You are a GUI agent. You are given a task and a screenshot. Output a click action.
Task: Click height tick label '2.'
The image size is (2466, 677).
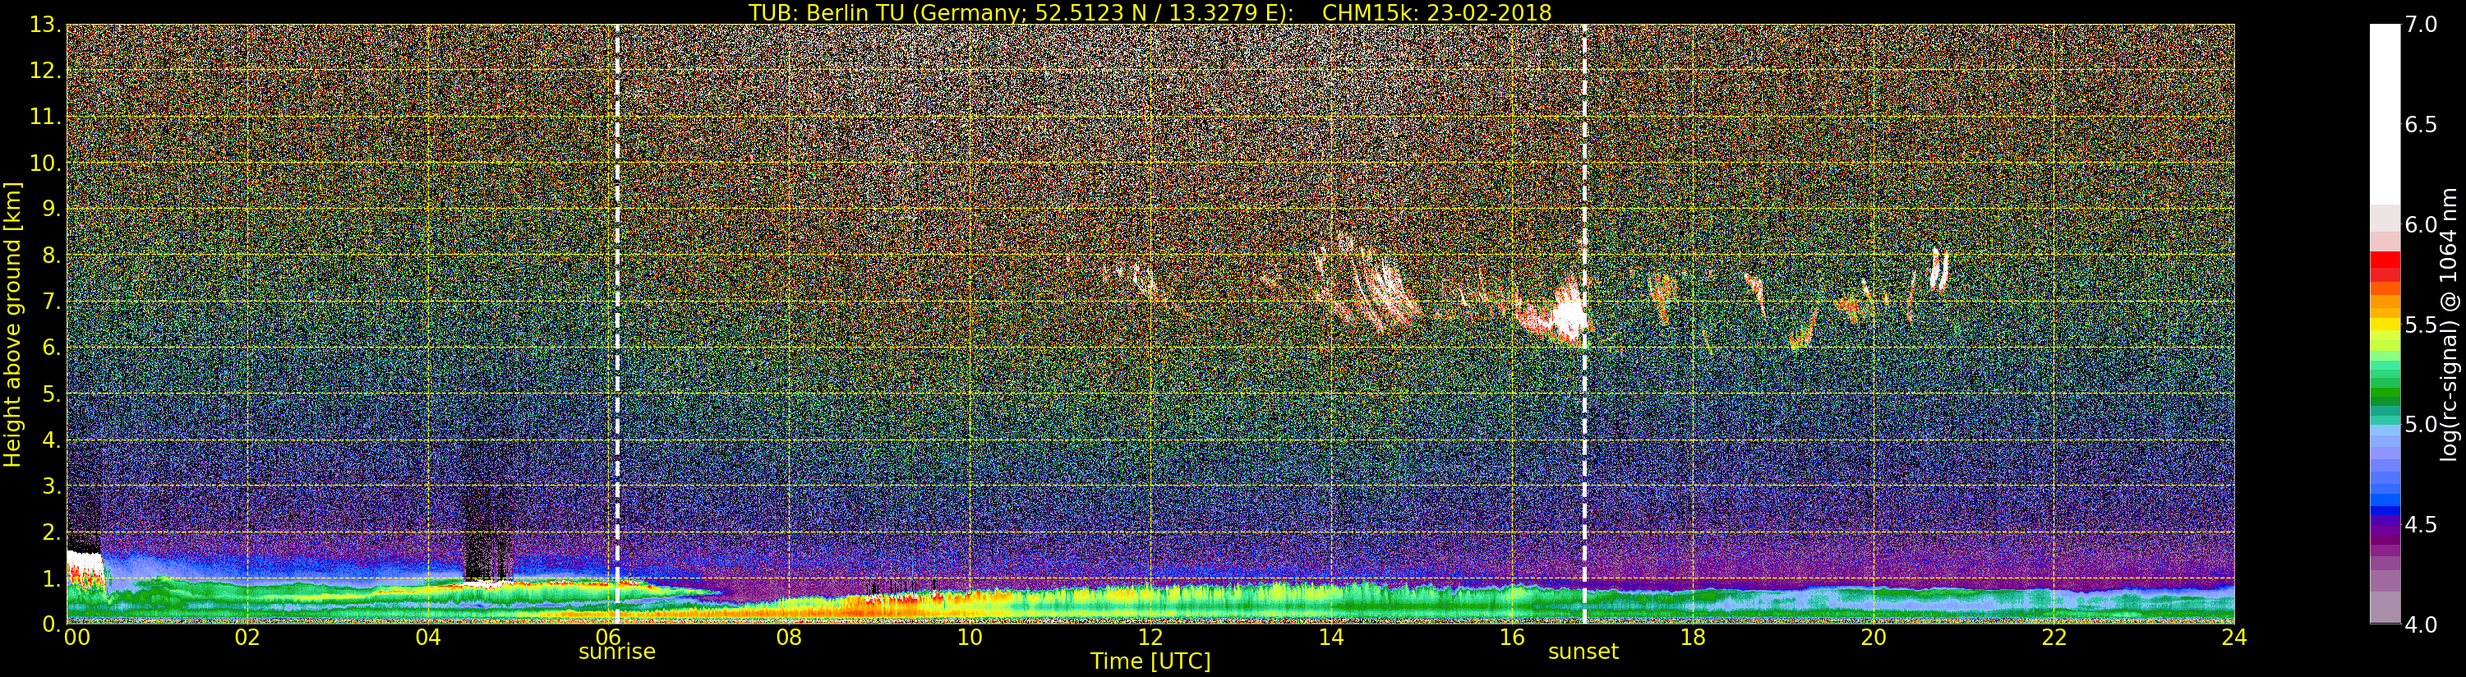(51, 532)
